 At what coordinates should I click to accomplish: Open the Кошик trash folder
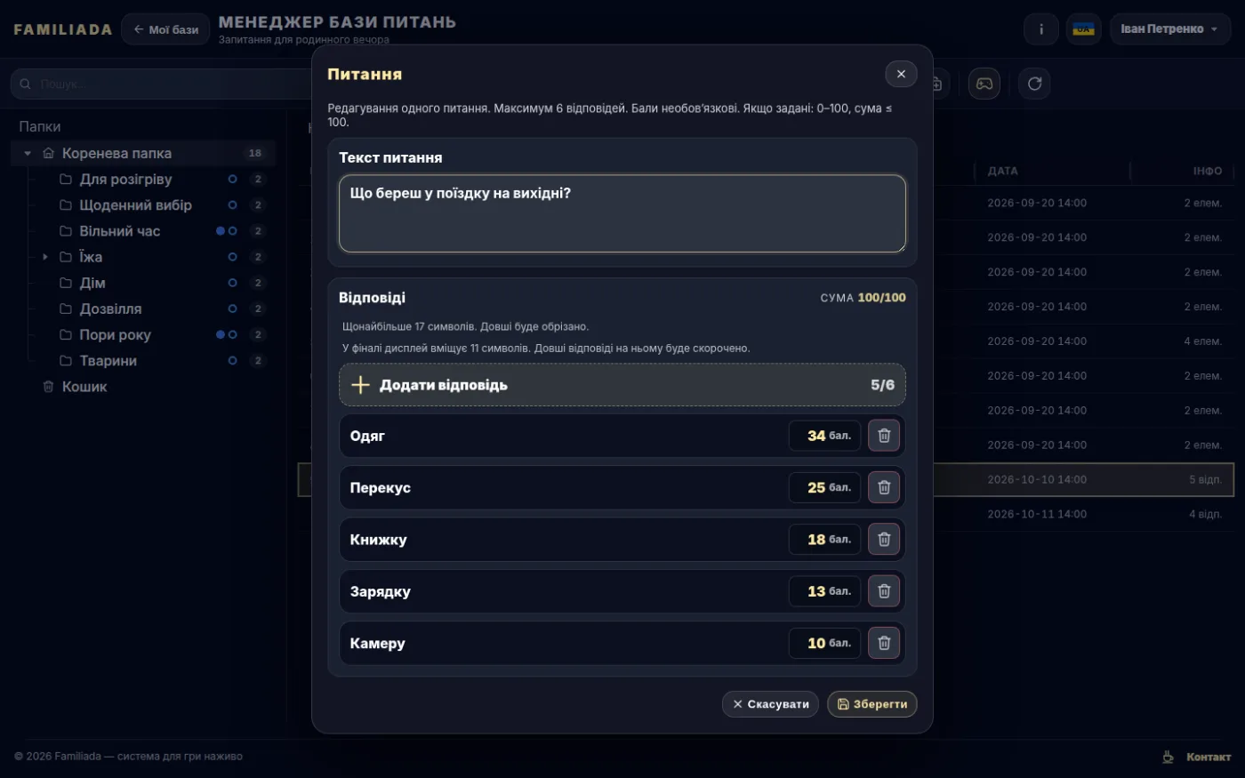[x=84, y=387]
